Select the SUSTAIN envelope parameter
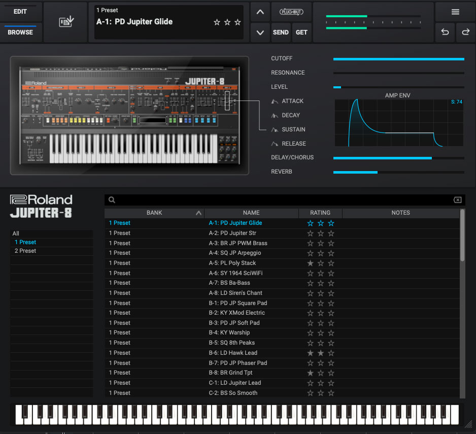The height and width of the screenshot is (434, 476). click(x=288, y=129)
